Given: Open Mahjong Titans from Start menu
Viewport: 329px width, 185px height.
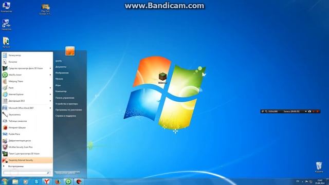Looking at the screenshot, I should [x=27, y=81].
